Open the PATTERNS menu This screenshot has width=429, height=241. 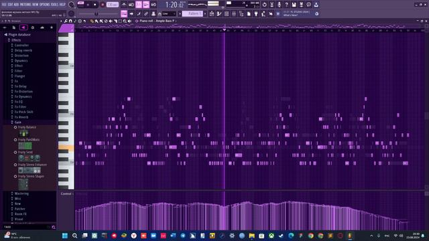[25, 5]
